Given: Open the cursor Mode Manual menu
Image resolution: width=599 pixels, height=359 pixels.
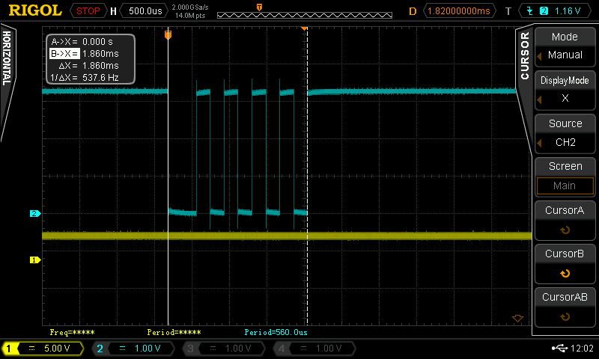Looking at the screenshot, I should (565, 46).
